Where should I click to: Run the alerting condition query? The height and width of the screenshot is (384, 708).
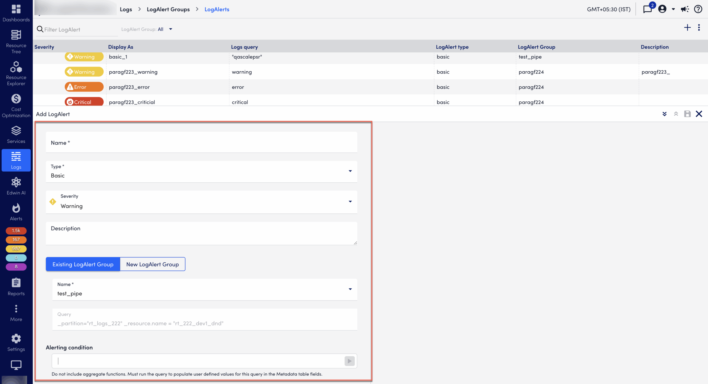[349, 361]
